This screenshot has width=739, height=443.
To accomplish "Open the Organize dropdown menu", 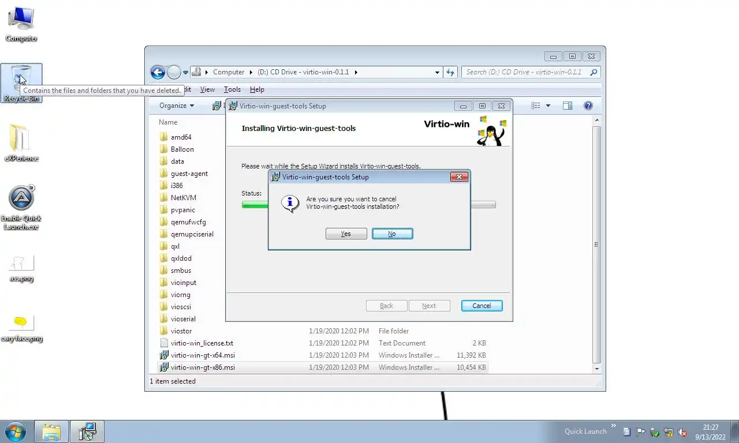I will point(177,106).
